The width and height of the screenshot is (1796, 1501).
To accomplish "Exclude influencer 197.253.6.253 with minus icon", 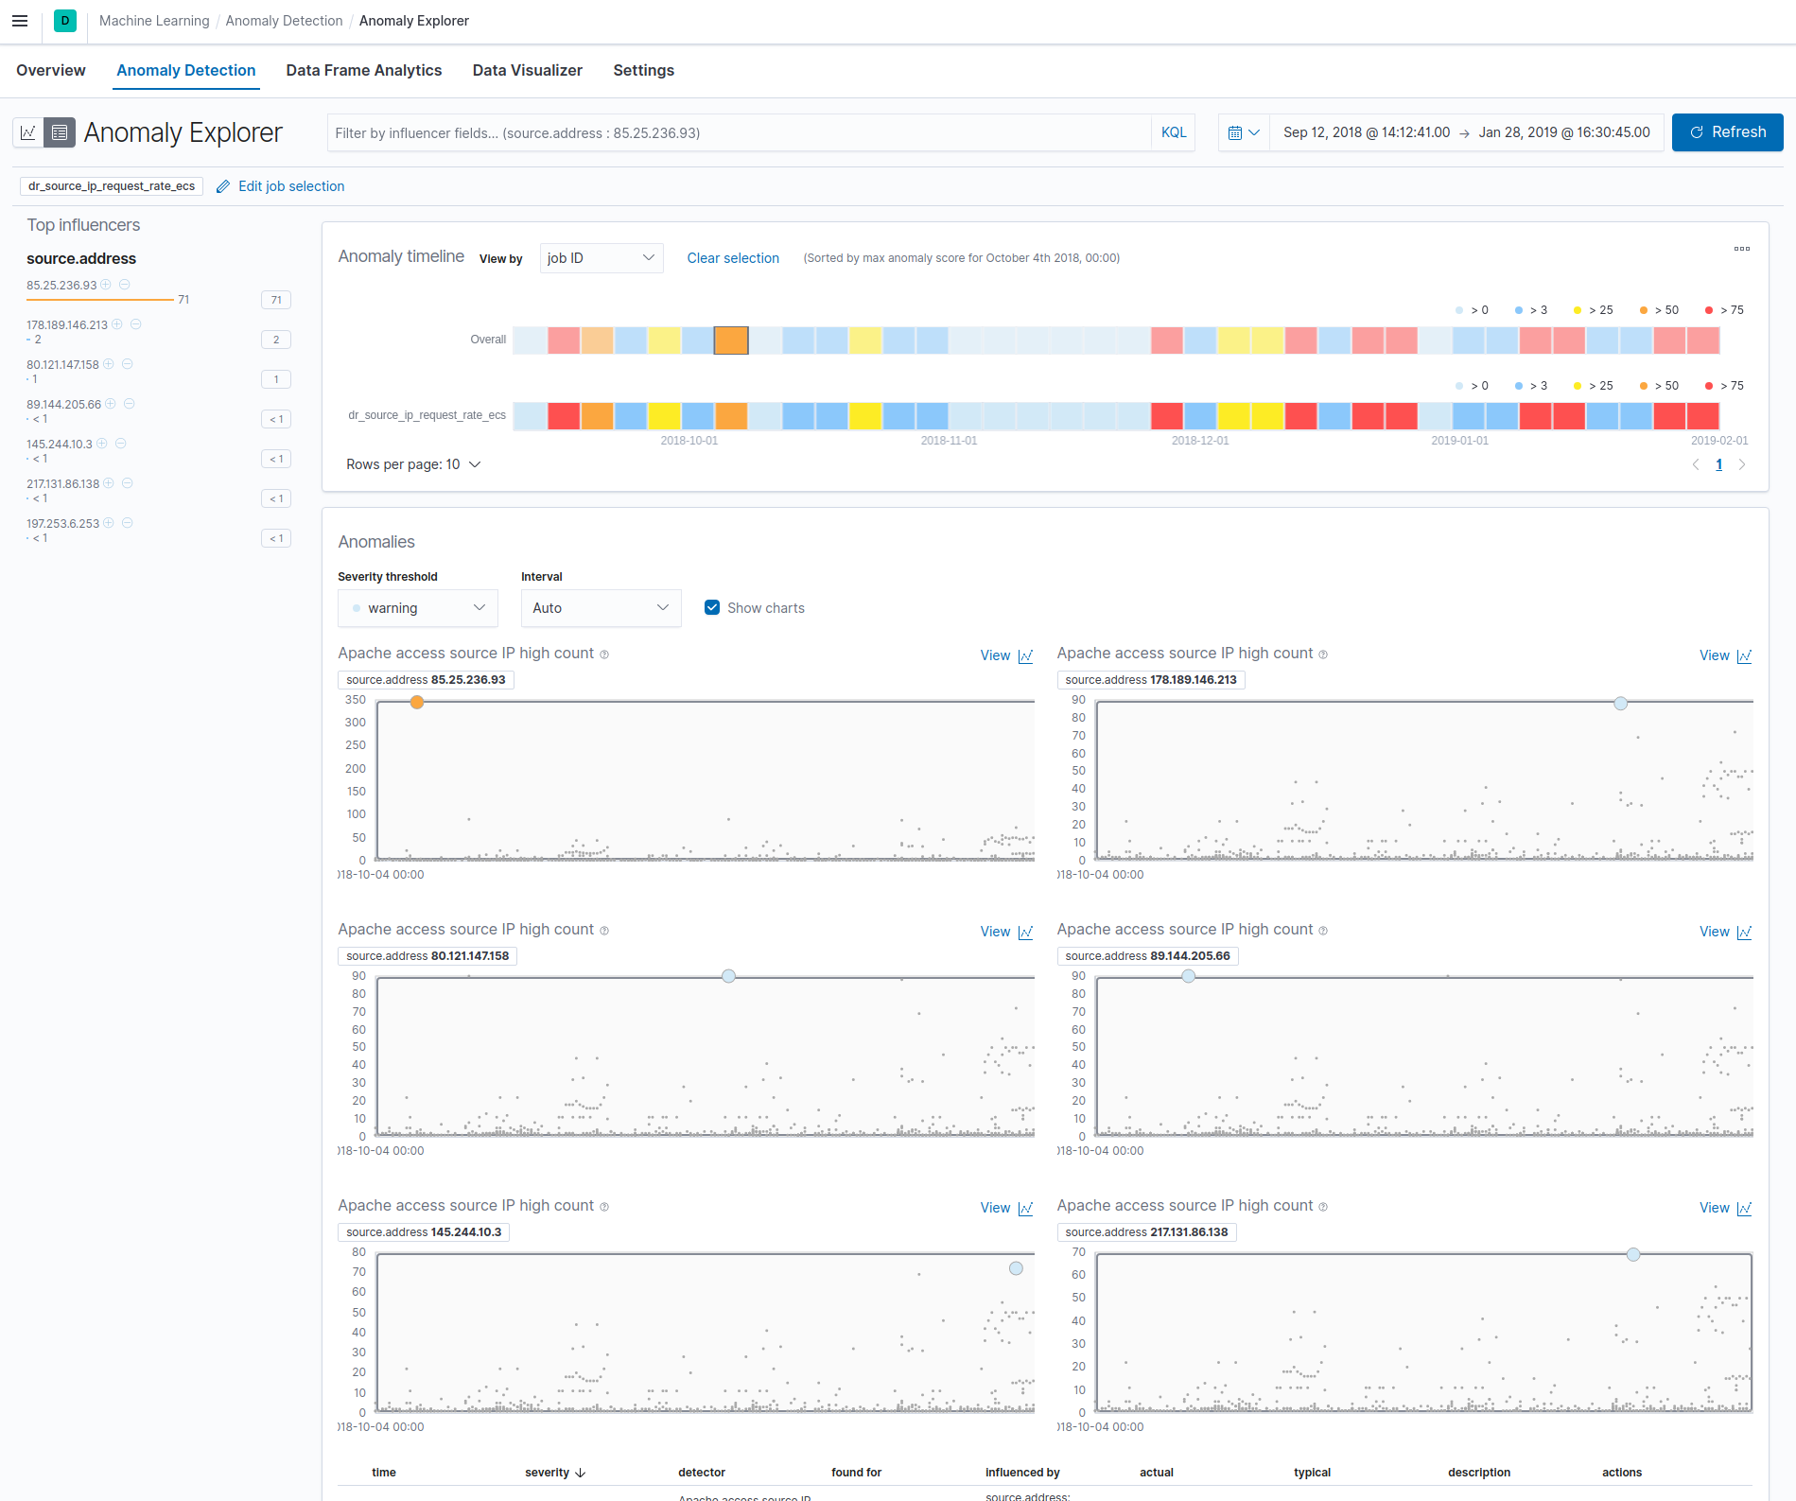I will pyautogui.click(x=127, y=523).
